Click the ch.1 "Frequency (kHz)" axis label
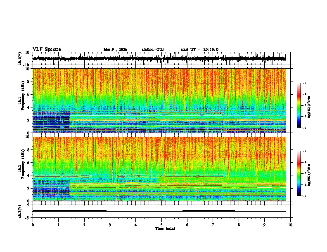This screenshot has width=327, height=252. tap(22, 95)
